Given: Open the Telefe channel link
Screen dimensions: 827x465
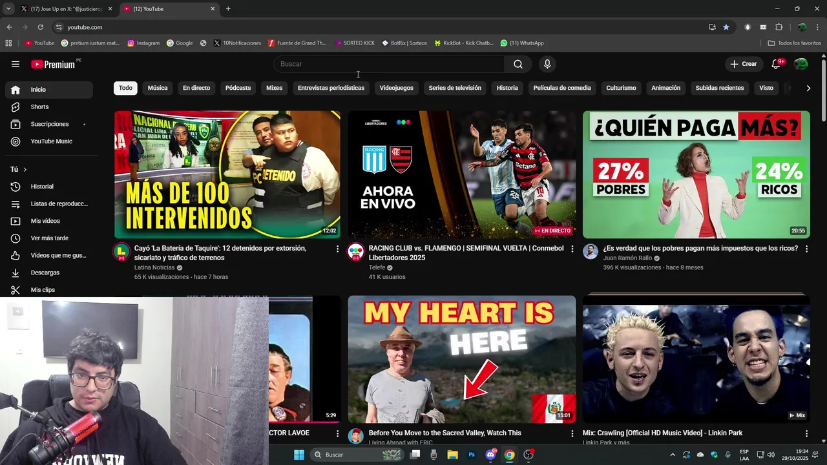Looking at the screenshot, I should pos(377,267).
